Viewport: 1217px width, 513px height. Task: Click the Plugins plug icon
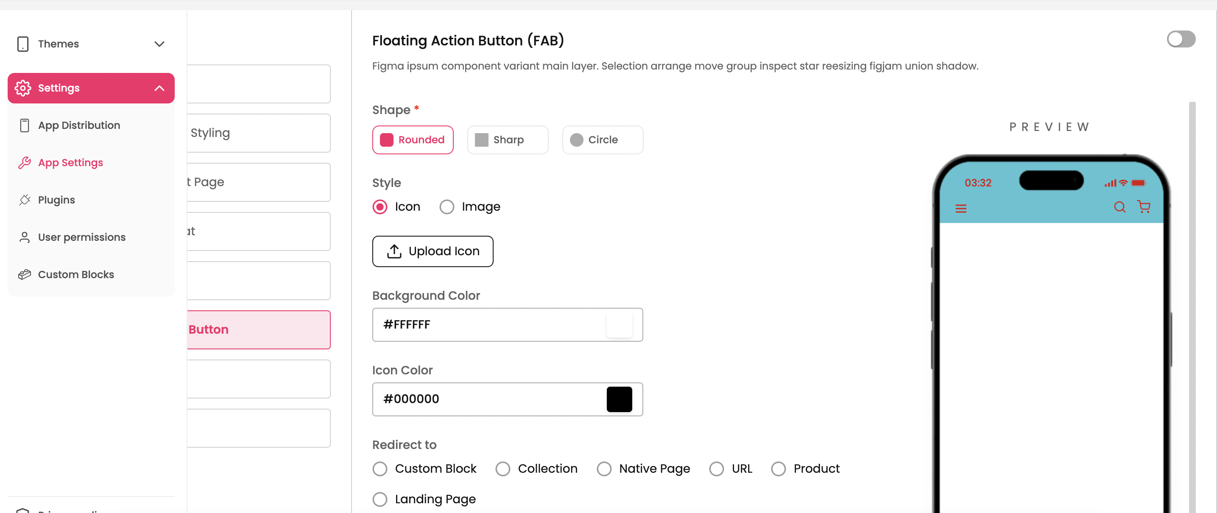coord(25,200)
